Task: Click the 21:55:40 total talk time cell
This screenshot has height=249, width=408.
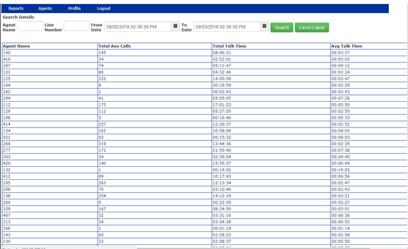Action: 271,150
